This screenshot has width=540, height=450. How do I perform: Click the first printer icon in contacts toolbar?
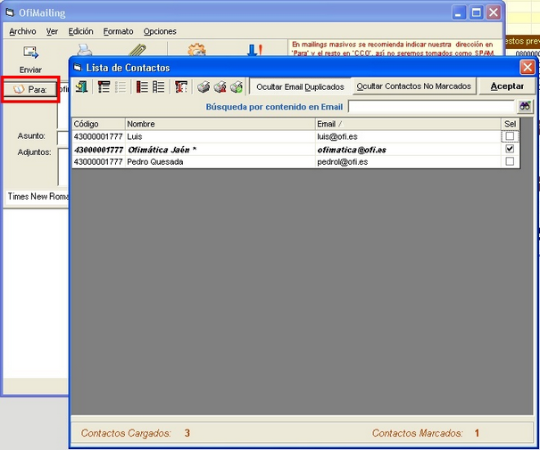click(204, 86)
